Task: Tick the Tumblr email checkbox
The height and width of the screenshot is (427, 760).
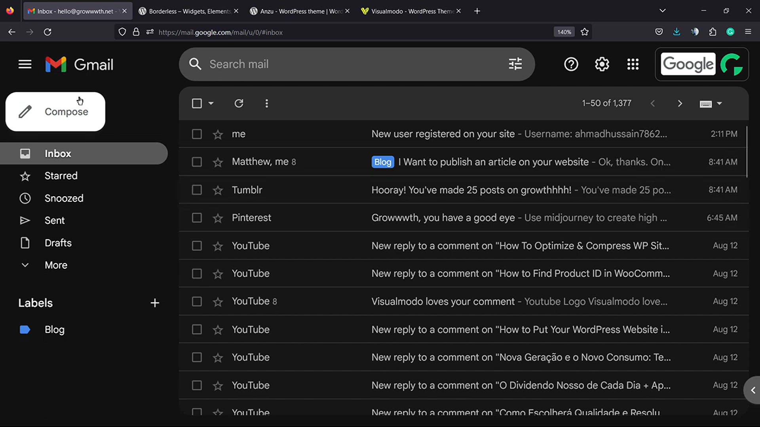Action: click(197, 190)
